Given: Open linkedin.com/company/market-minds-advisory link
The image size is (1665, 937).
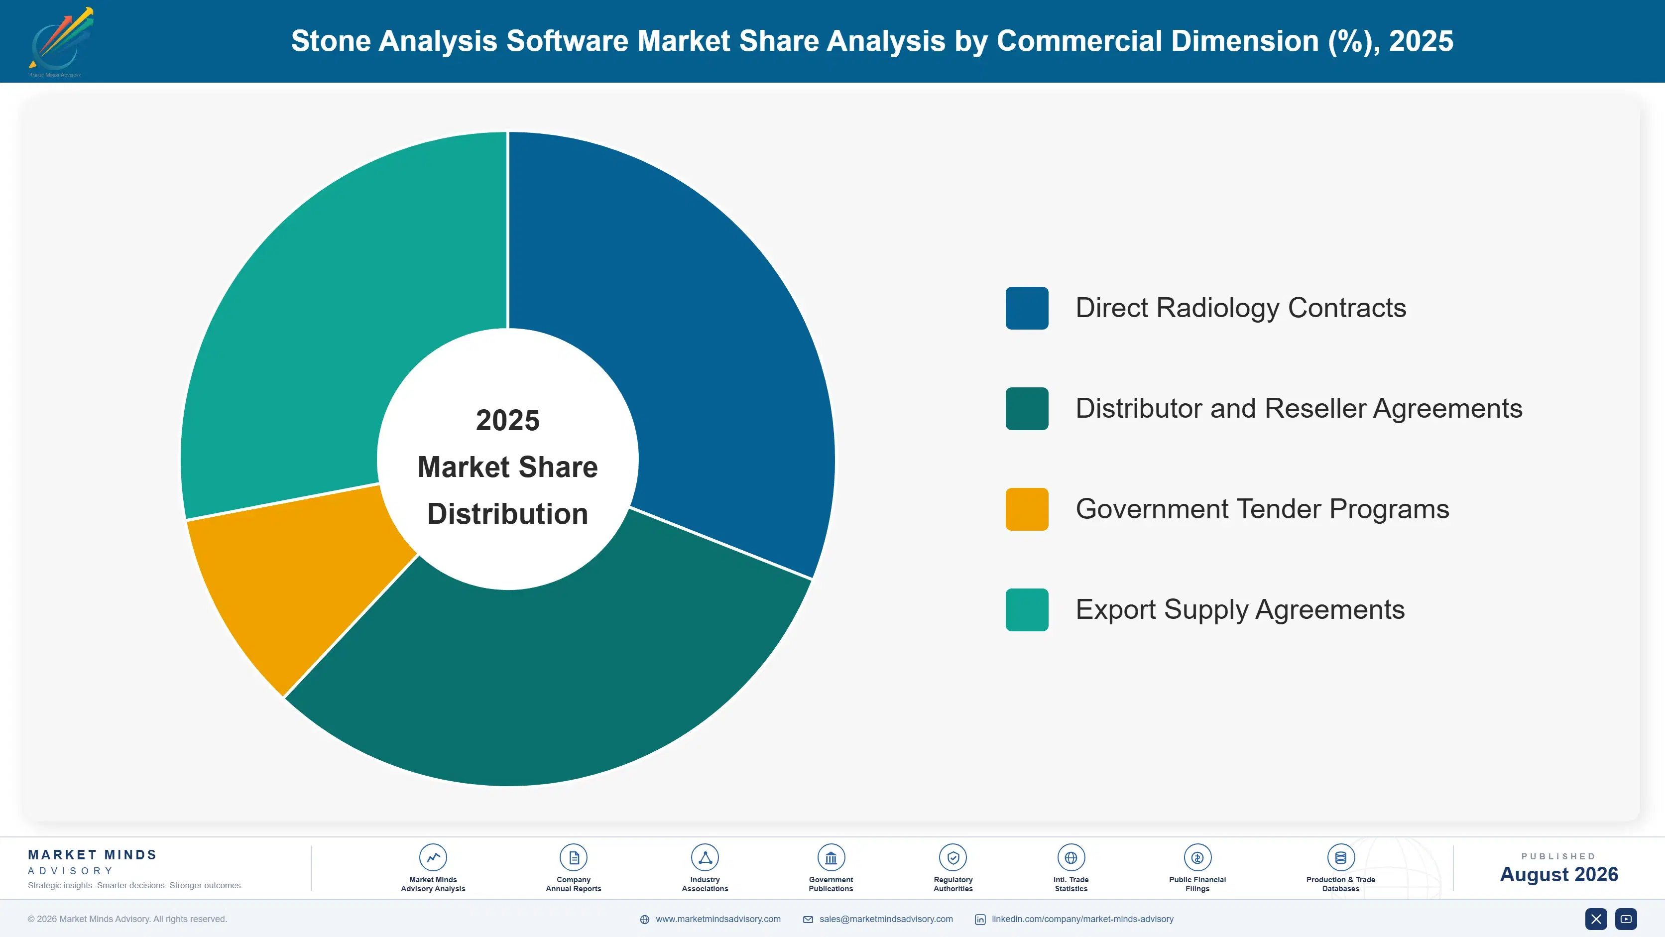Looking at the screenshot, I should point(1082,919).
